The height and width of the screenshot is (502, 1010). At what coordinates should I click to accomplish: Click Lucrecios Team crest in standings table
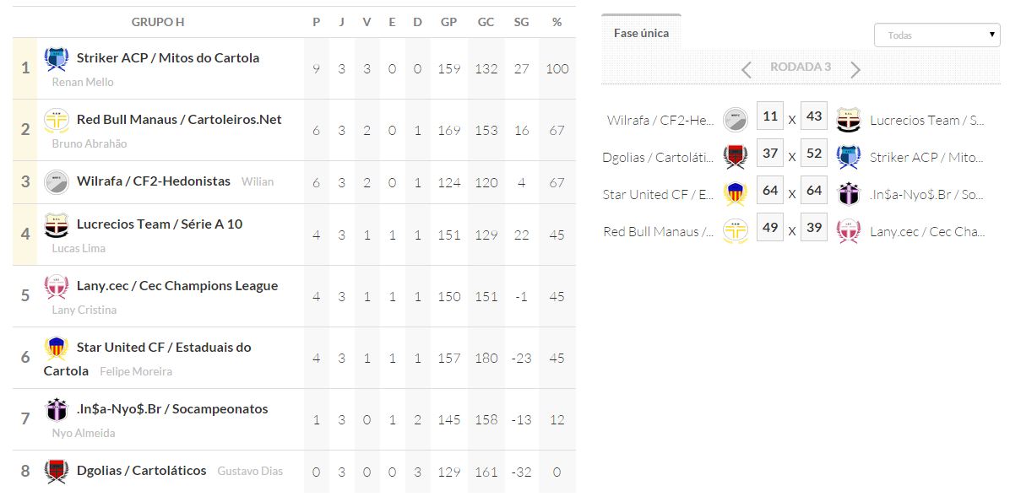point(57,225)
